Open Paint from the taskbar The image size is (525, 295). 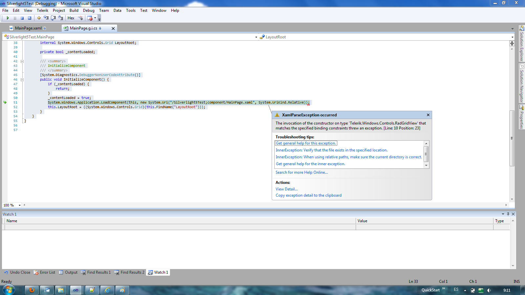pos(122,290)
